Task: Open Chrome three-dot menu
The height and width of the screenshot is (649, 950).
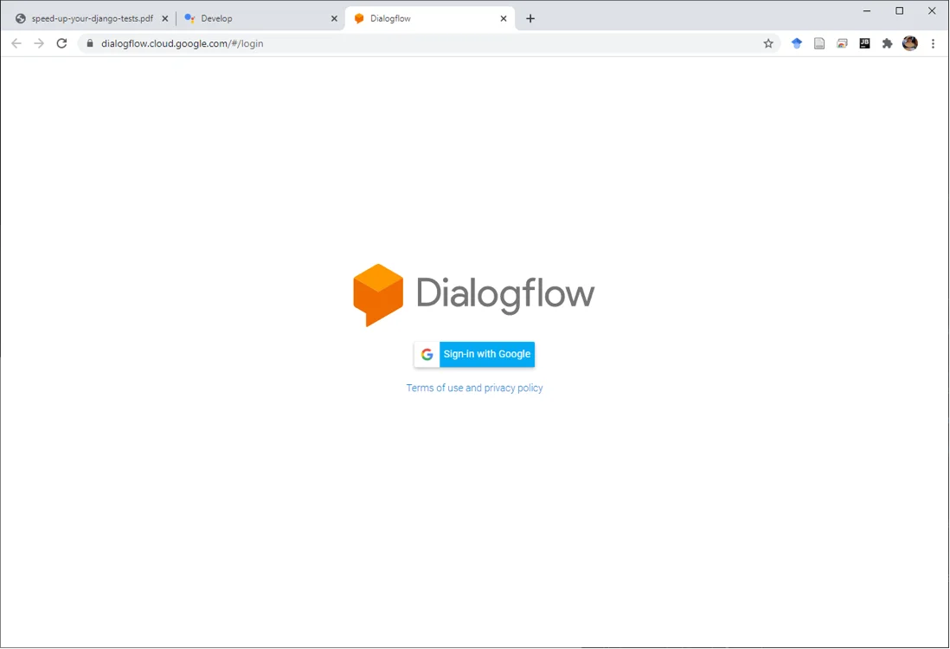Action: click(933, 43)
